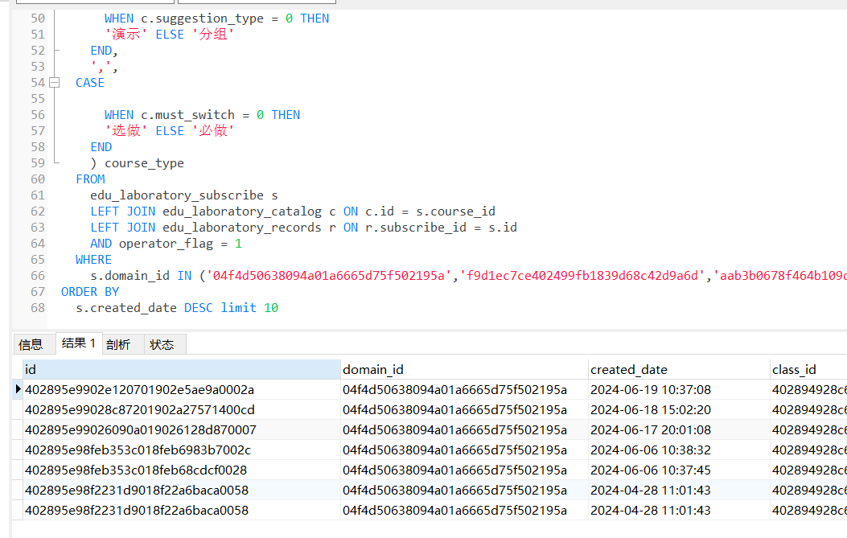Click the course_type alias on line 59
The height and width of the screenshot is (538, 847).
(144, 163)
